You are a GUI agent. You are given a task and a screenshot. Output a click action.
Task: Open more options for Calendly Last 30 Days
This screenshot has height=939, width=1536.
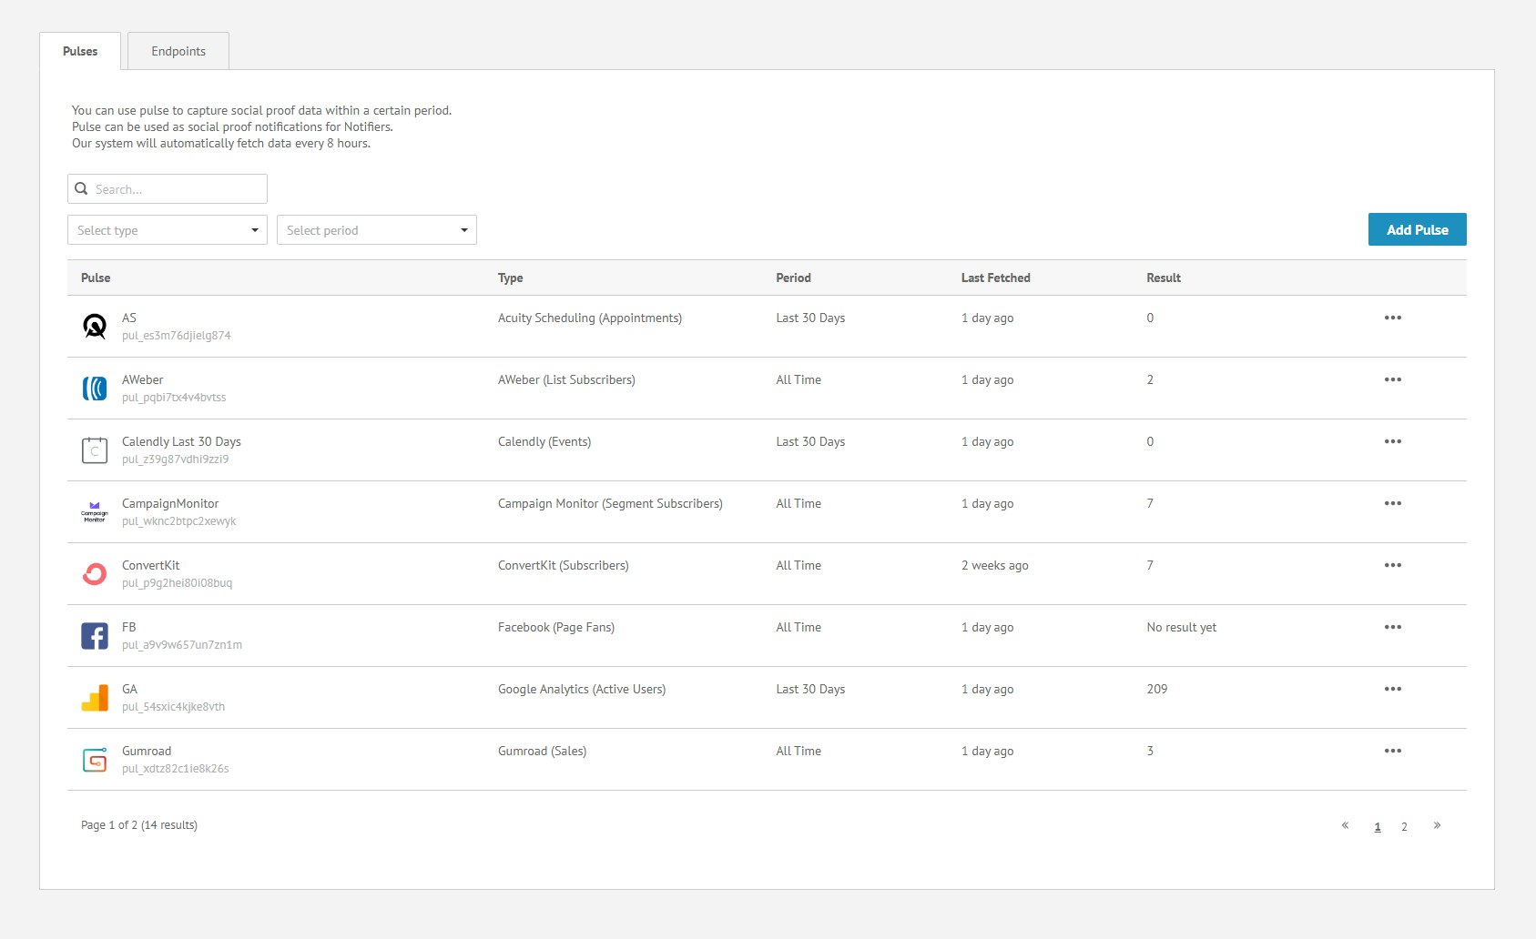click(1392, 441)
